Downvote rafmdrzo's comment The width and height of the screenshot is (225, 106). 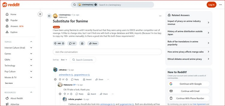pos(67,79)
